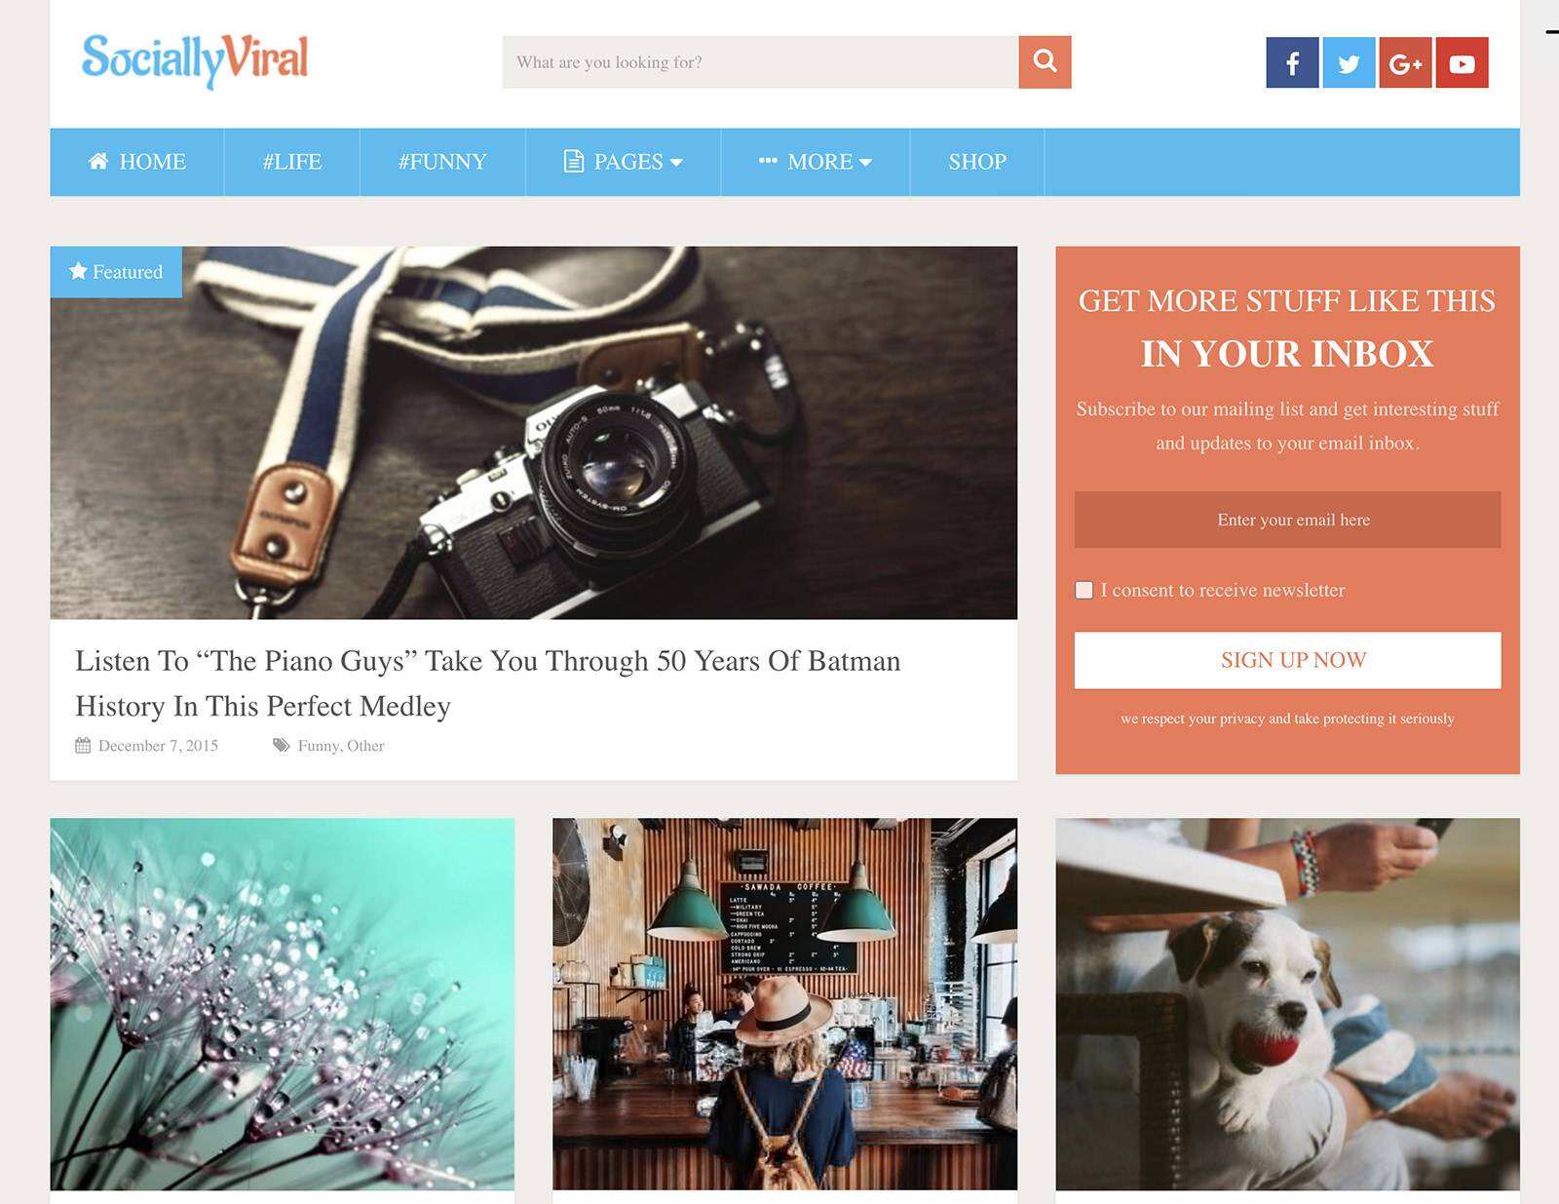The width and height of the screenshot is (1559, 1204).
Task: Open the Facebook social icon
Action: point(1292,63)
